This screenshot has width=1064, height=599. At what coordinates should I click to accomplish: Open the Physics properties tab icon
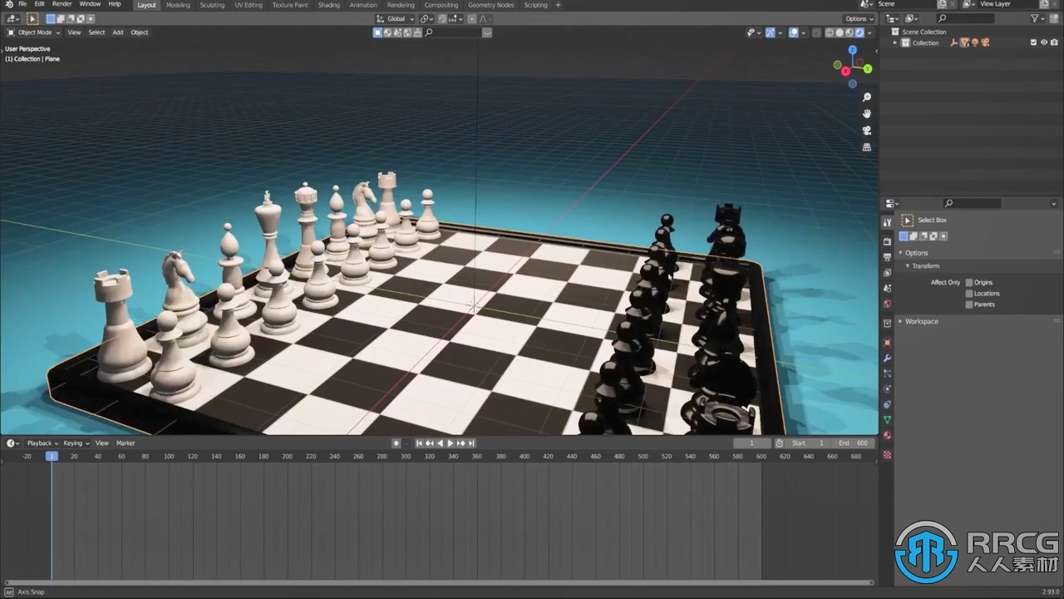[887, 389]
